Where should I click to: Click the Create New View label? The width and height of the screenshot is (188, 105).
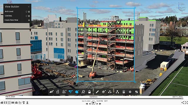pyautogui.click(x=11, y=20)
